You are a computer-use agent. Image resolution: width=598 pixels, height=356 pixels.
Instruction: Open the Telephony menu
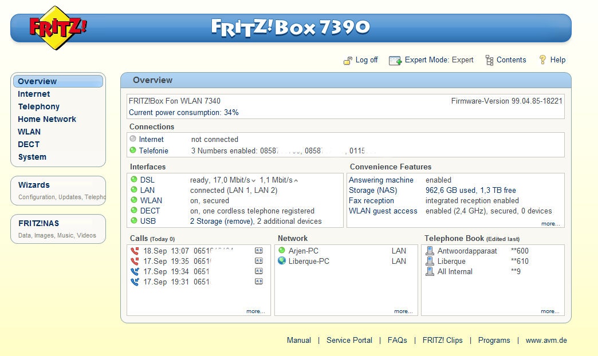click(x=39, y=106)
